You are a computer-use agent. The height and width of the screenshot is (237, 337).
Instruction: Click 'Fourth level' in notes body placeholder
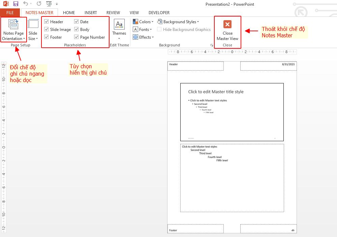(214, 157)
